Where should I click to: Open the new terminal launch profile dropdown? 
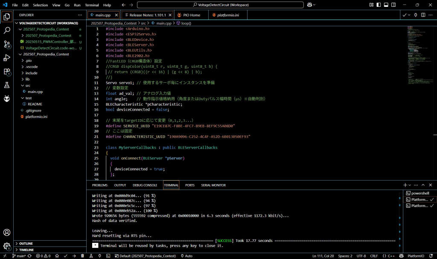pyautogui.click(x=409, y=185)
